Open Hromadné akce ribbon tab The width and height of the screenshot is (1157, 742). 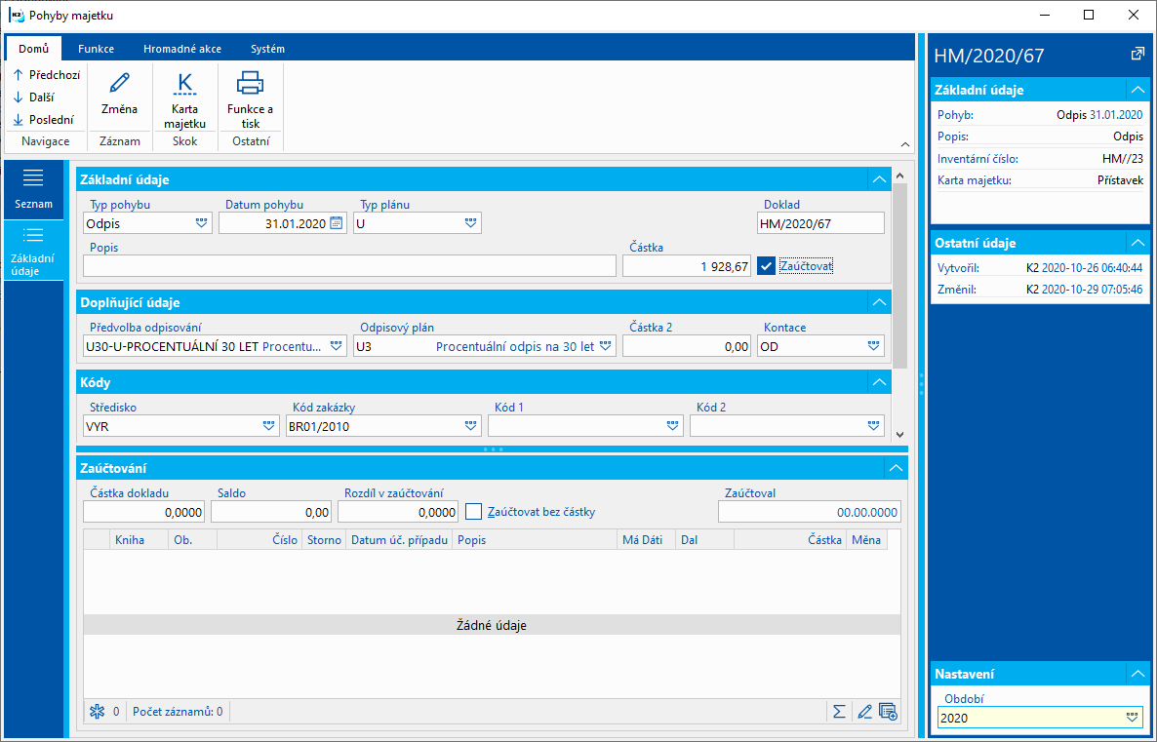click(182, 49)
